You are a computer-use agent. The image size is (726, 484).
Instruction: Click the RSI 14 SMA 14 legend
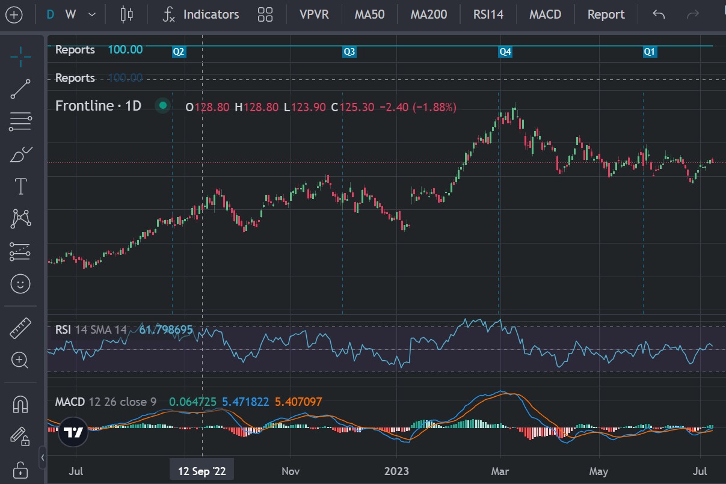tap(91, 329)
